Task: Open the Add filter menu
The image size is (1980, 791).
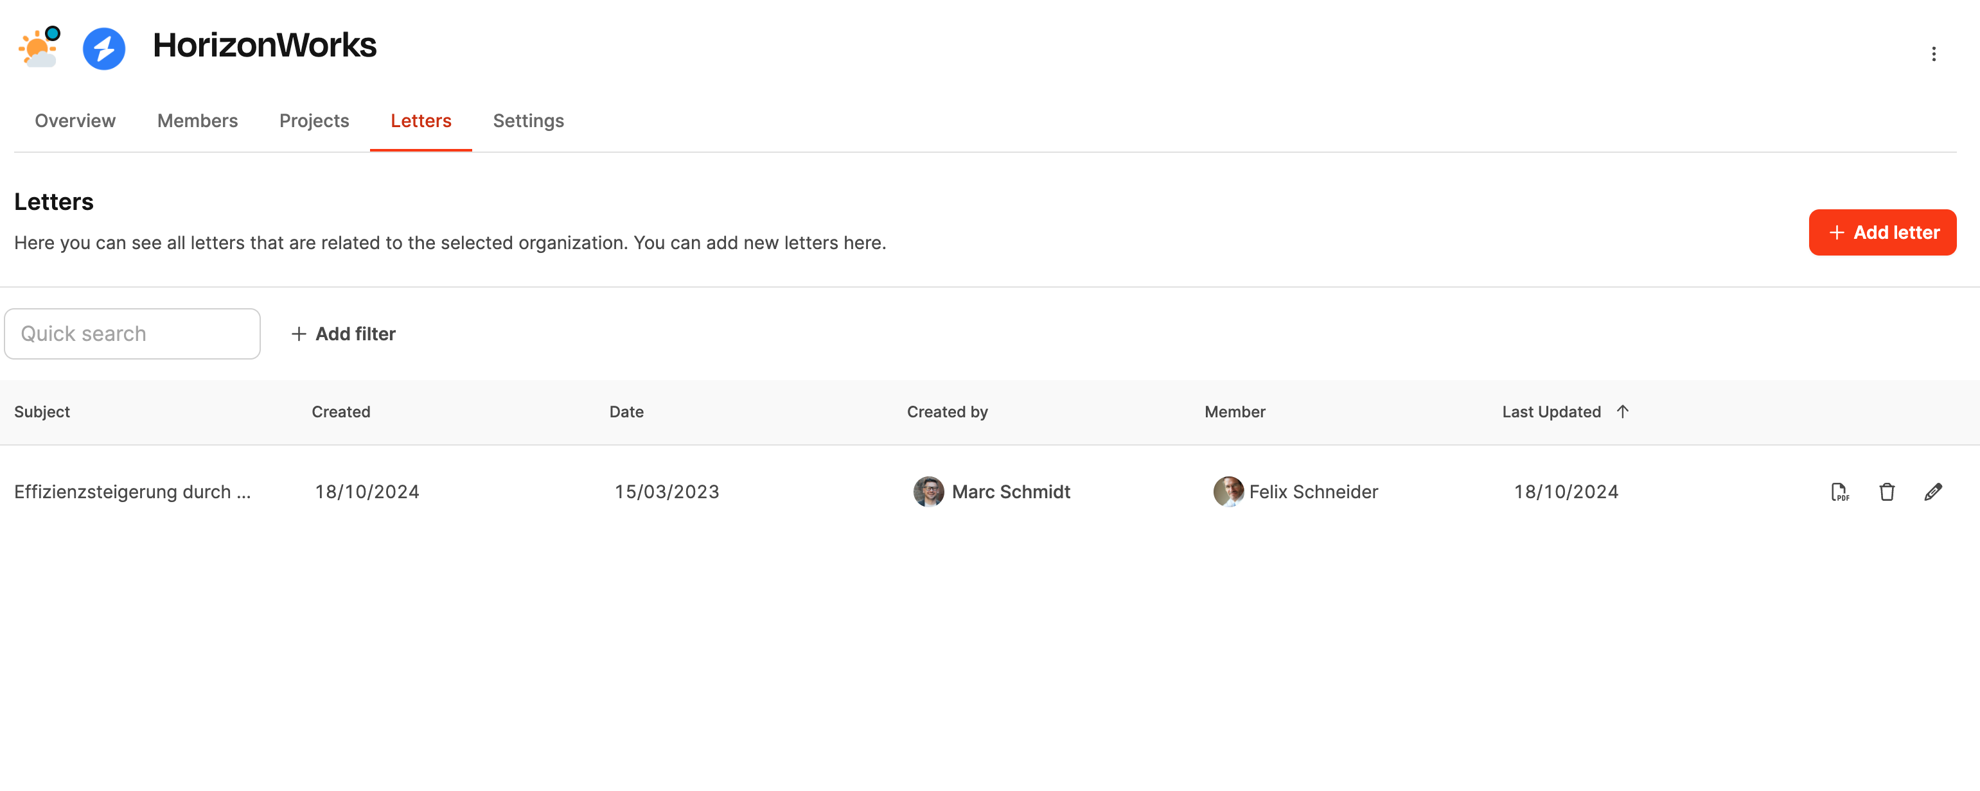Action: [x=344, y=334]
